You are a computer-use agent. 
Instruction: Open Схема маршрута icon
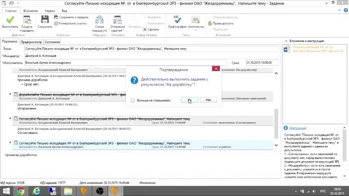[99, 20]
